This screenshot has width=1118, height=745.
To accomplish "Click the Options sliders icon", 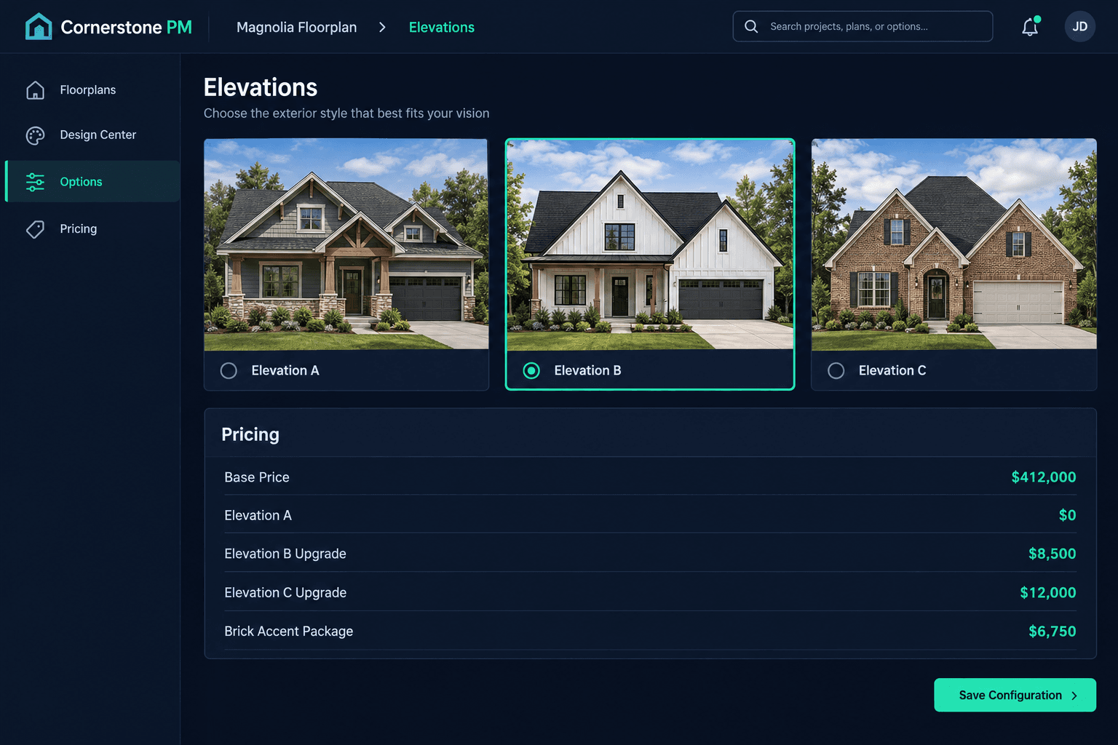I will (x=35, y=182).
